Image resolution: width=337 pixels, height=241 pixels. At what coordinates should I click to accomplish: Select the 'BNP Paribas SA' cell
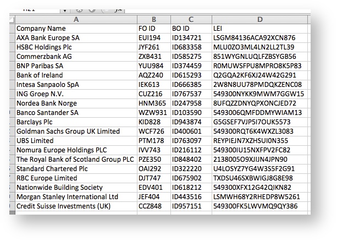(x=76, y=66)
